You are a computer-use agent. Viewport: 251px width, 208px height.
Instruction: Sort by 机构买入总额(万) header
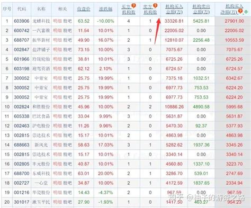[x=174, y=9]
